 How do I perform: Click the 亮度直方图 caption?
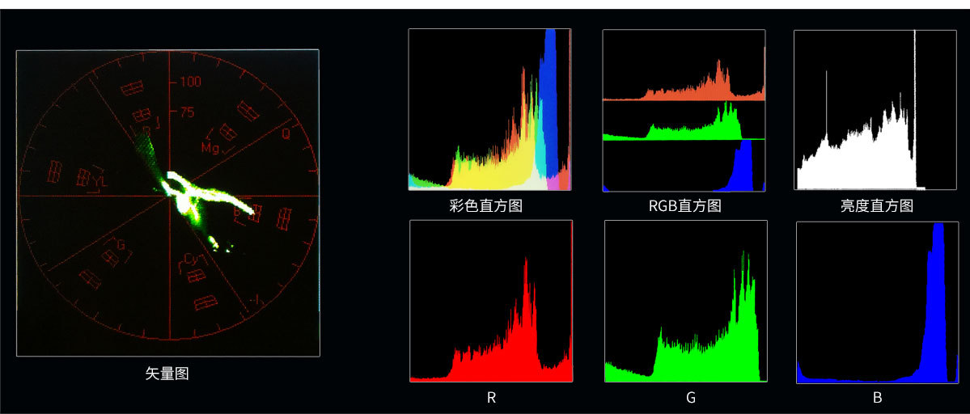pos(877,205)
